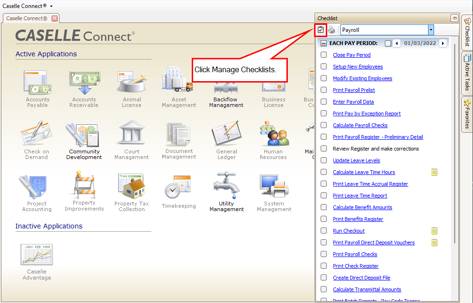Open the Court Management application
Screen dimensions: 473x303
132,140
